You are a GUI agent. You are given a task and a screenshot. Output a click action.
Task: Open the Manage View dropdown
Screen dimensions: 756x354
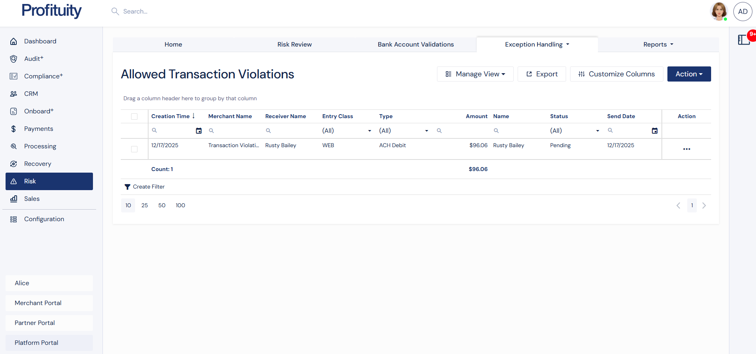pyautogui.click(x=475, y=74)
